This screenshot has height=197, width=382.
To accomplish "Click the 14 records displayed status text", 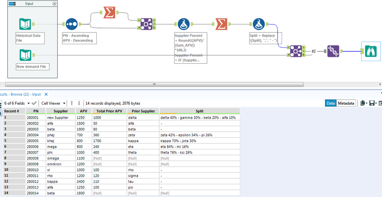I will coord(113,103).
